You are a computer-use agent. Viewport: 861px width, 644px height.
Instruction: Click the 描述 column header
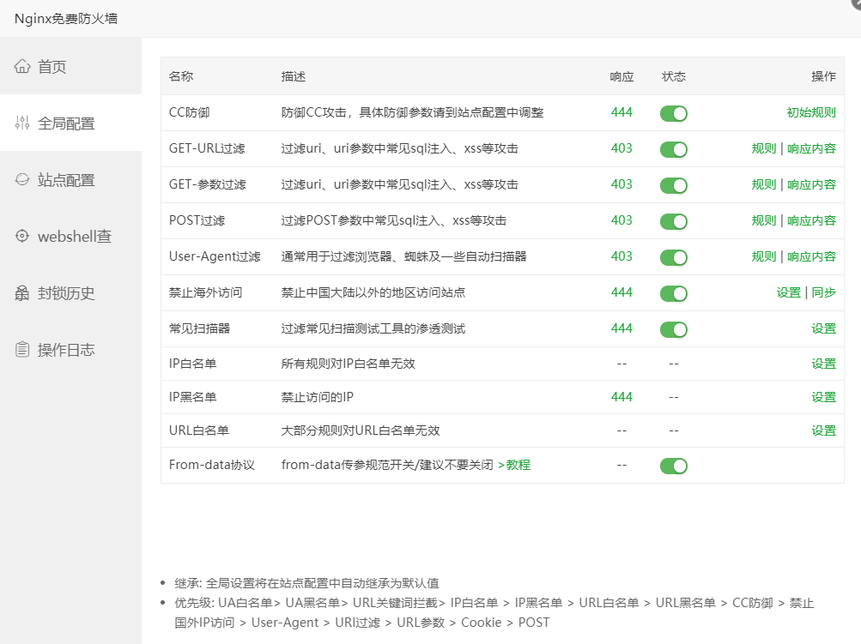pyautogui.click(x=294, y=76)
